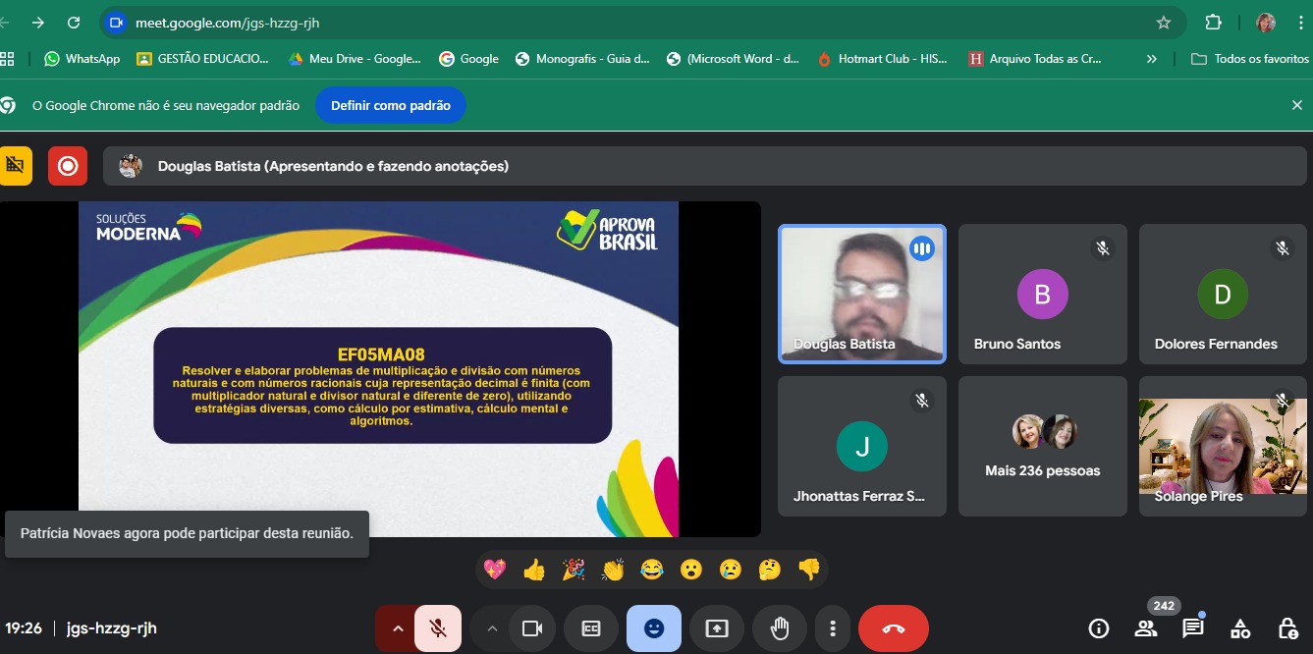
Task: Open the emoji reactions button
Action: click(654, 628)
